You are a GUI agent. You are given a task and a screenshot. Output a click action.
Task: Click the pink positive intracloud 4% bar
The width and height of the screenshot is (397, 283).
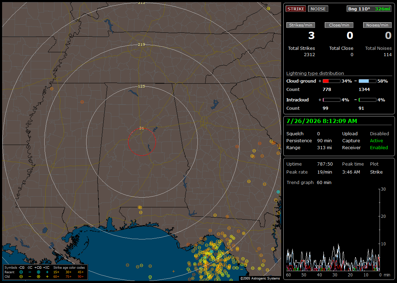(x=331, y=100)
